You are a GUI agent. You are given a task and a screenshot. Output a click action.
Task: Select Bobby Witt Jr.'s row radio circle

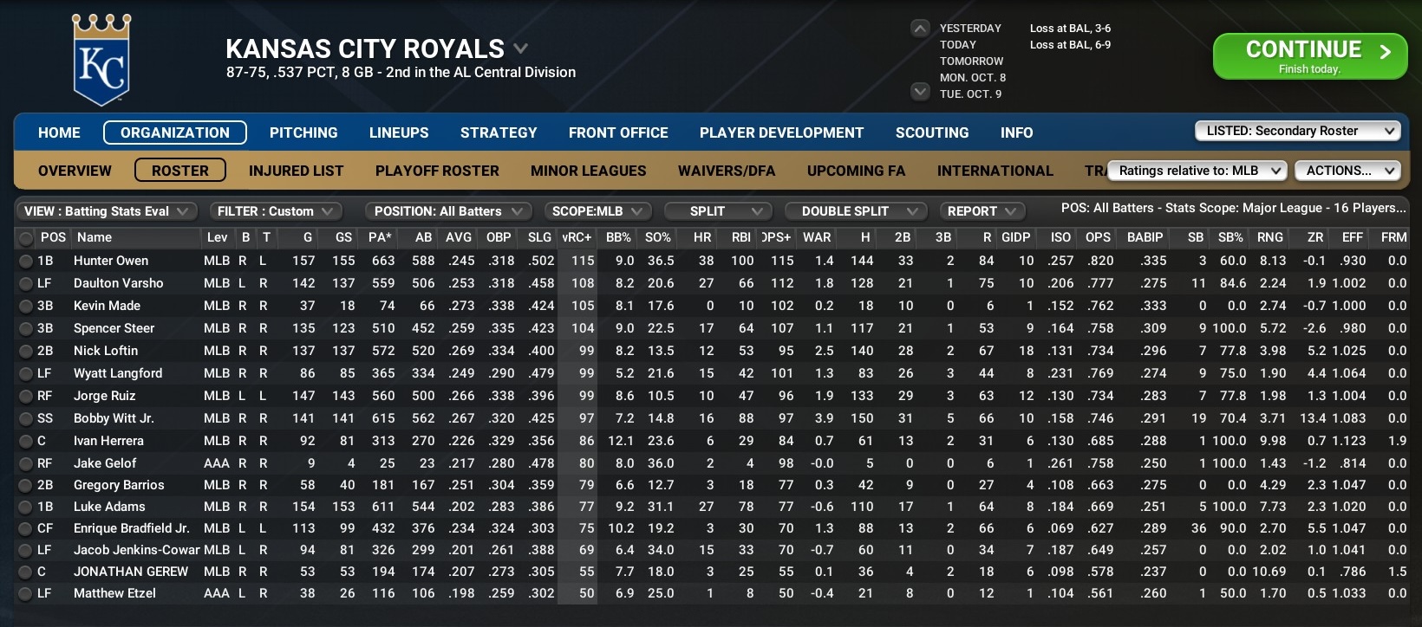click(26, 418)
